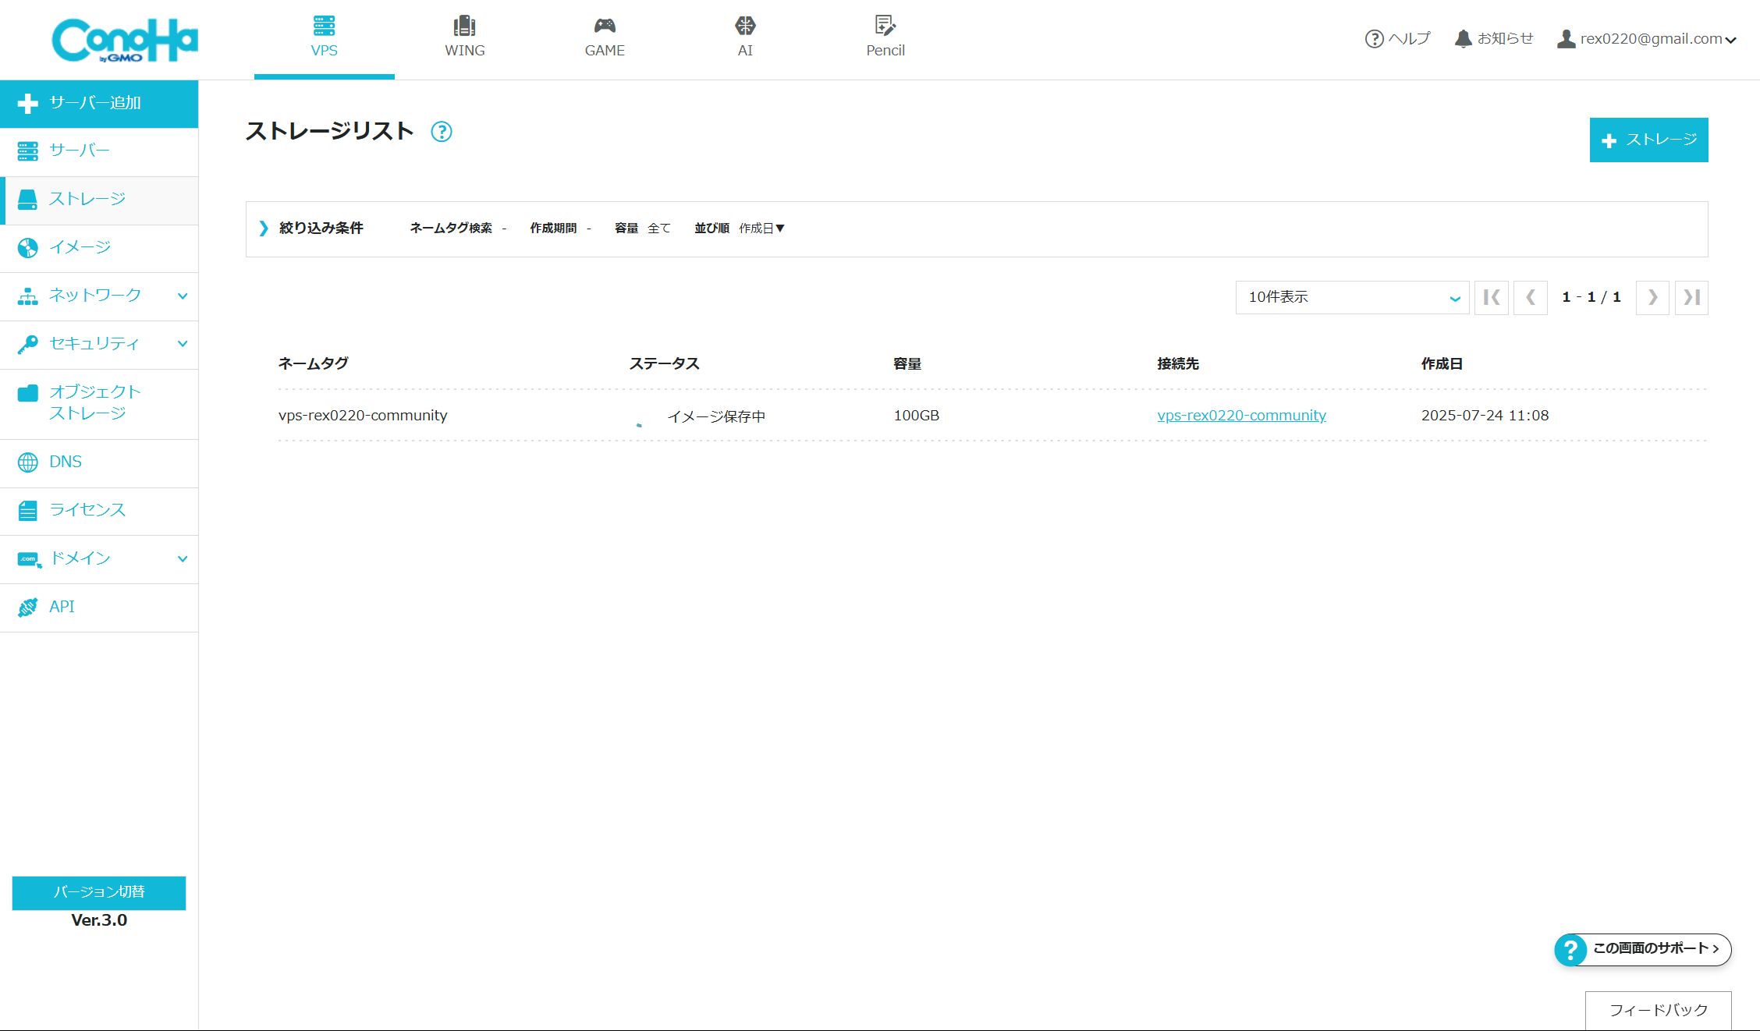Jump to the last page arrow
The image size is (1760, 1031).
coord(1691,297)
